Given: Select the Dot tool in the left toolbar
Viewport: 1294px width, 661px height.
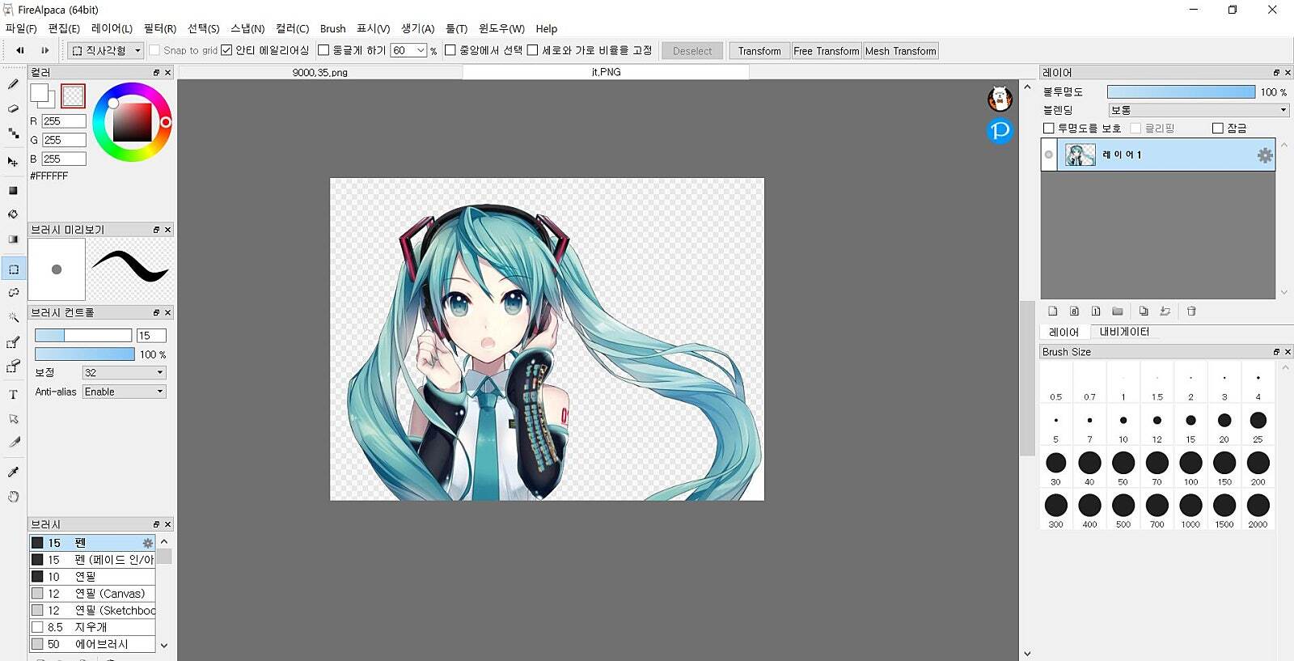Looking at the screenshot, I should [x=13, y=133].
